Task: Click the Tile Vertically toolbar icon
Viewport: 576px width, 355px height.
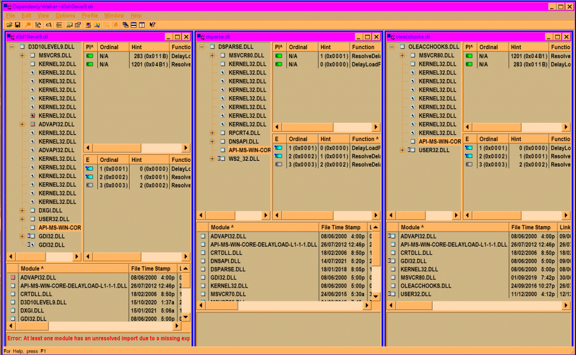Action: pos(142,25)
